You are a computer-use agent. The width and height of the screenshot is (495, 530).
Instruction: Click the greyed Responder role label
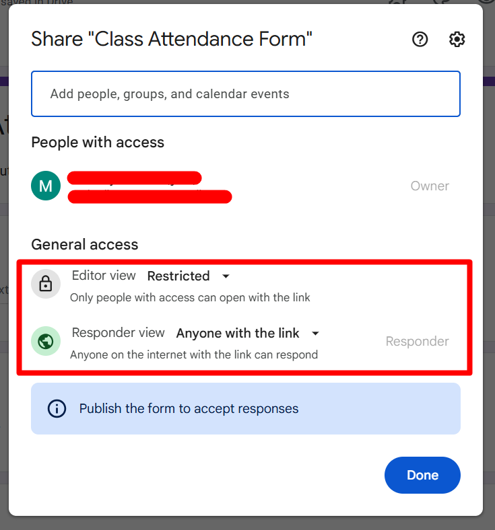click(x=417, y=342)
